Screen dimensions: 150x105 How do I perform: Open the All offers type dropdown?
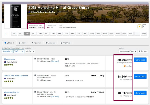(x=30, y=51)
